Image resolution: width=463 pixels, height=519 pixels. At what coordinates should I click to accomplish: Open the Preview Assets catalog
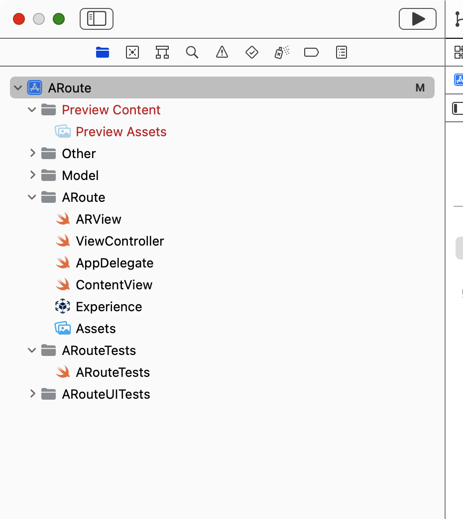(x=121, y=132)
